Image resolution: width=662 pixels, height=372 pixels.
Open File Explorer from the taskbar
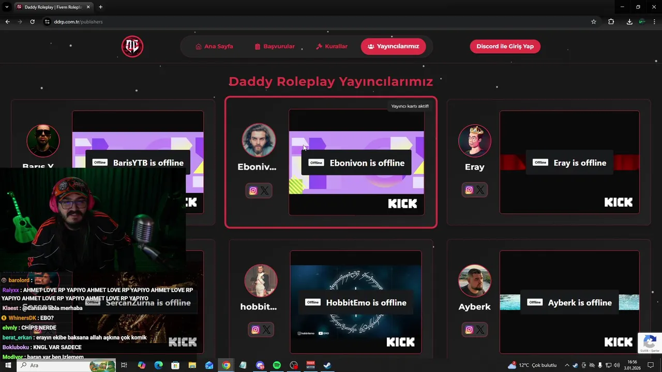[x=192, y=365]
